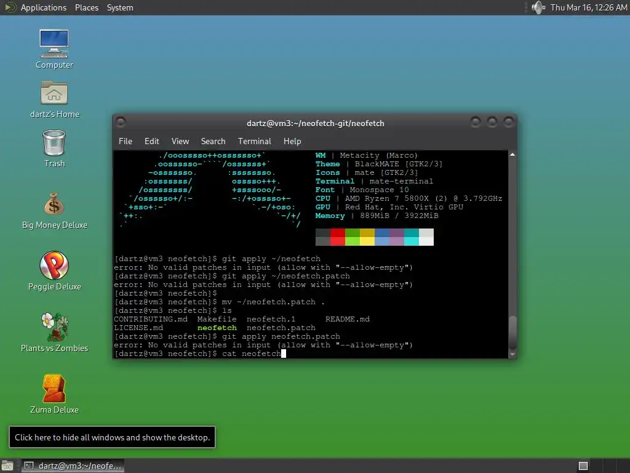Click the show desktop icon in bottom panel

(x=7, y=466)
